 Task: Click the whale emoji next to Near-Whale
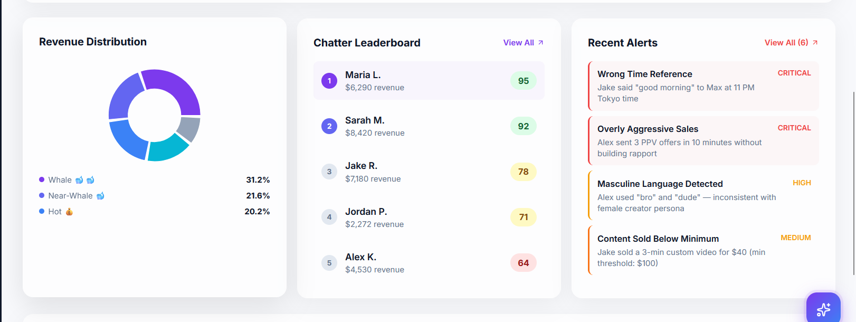(x=100, y=196)
